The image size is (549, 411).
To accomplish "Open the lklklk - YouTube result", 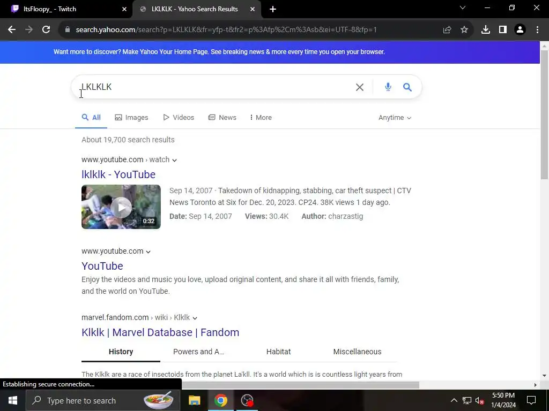I will [118, 174].
